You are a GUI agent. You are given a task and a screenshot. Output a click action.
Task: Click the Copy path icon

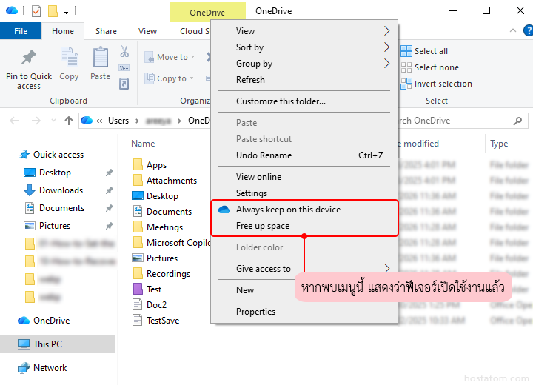point(124,67)
